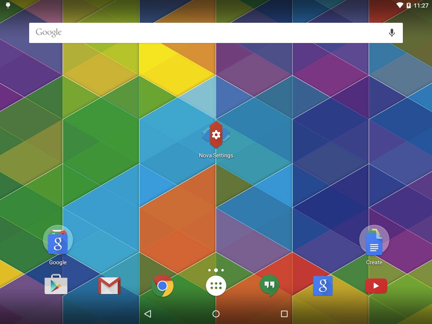432x324 pixels.
Task: Tap the Back navigation button
Action: 148,314
